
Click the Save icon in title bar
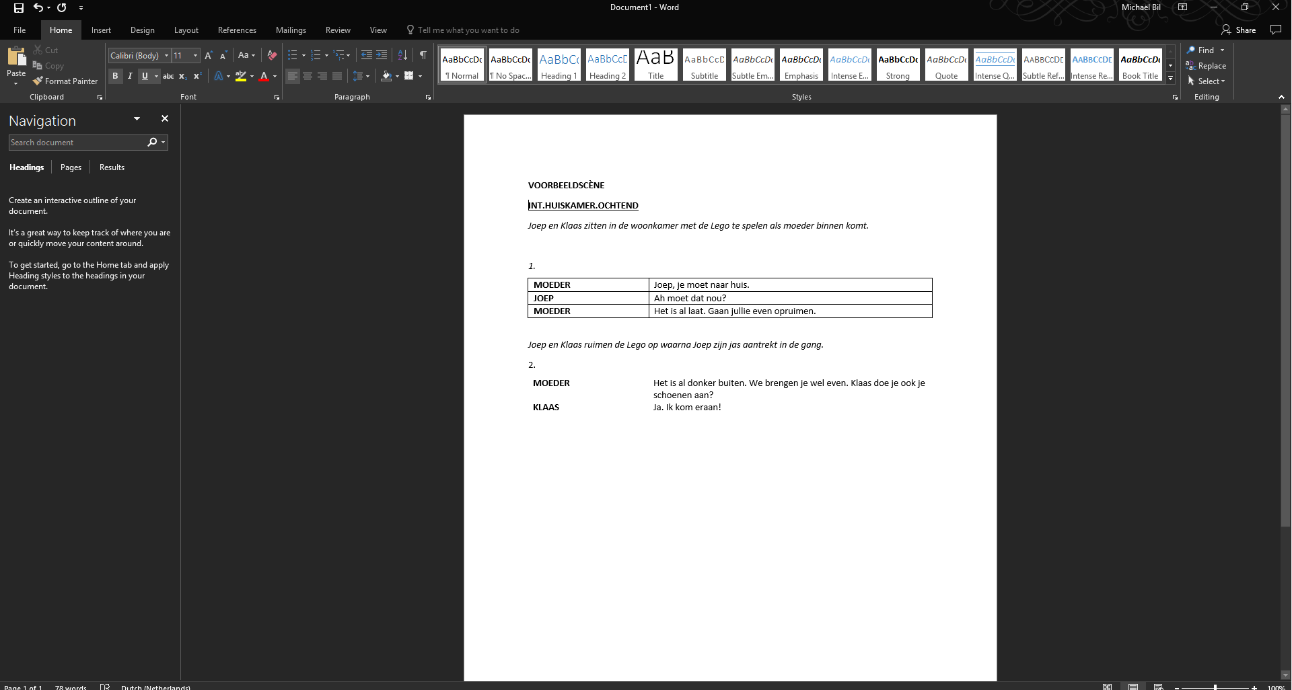point(19,8)
